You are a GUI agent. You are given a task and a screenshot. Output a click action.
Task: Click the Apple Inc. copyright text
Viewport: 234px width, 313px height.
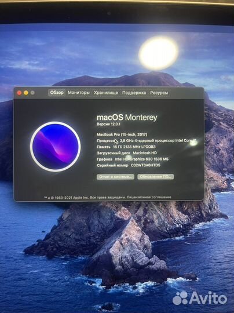coord(85,197)
